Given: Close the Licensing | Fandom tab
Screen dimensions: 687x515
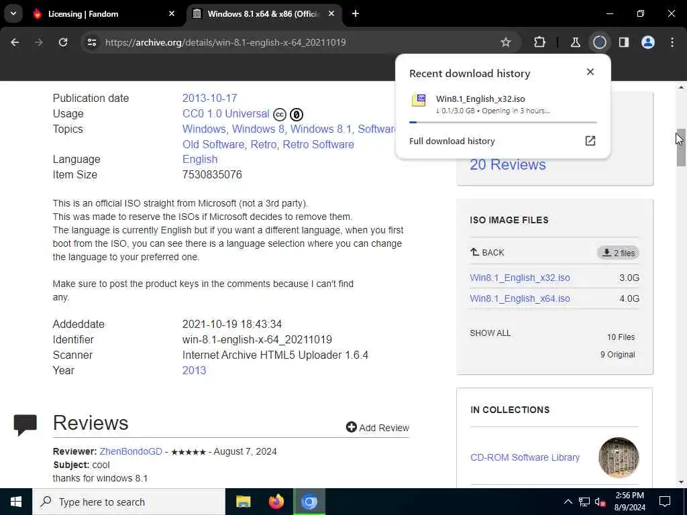Looking at the screenshot, I should pyautogui.click(x=172, y=13).
